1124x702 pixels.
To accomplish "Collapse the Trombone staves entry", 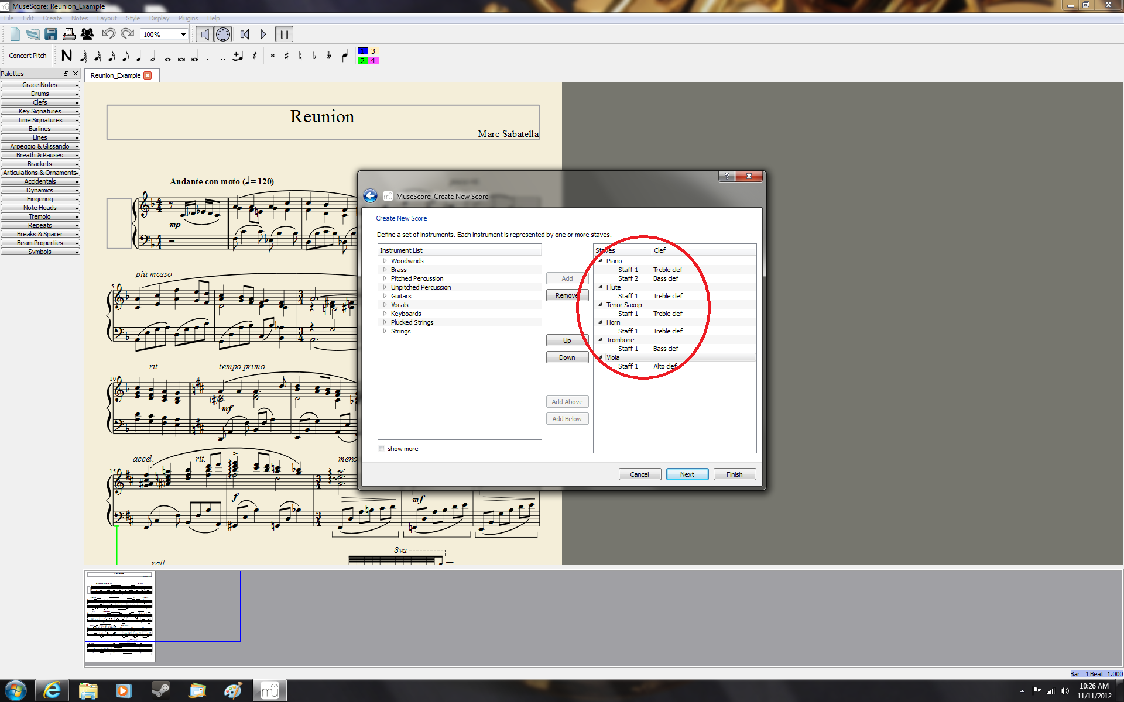I will coord(600,340).
